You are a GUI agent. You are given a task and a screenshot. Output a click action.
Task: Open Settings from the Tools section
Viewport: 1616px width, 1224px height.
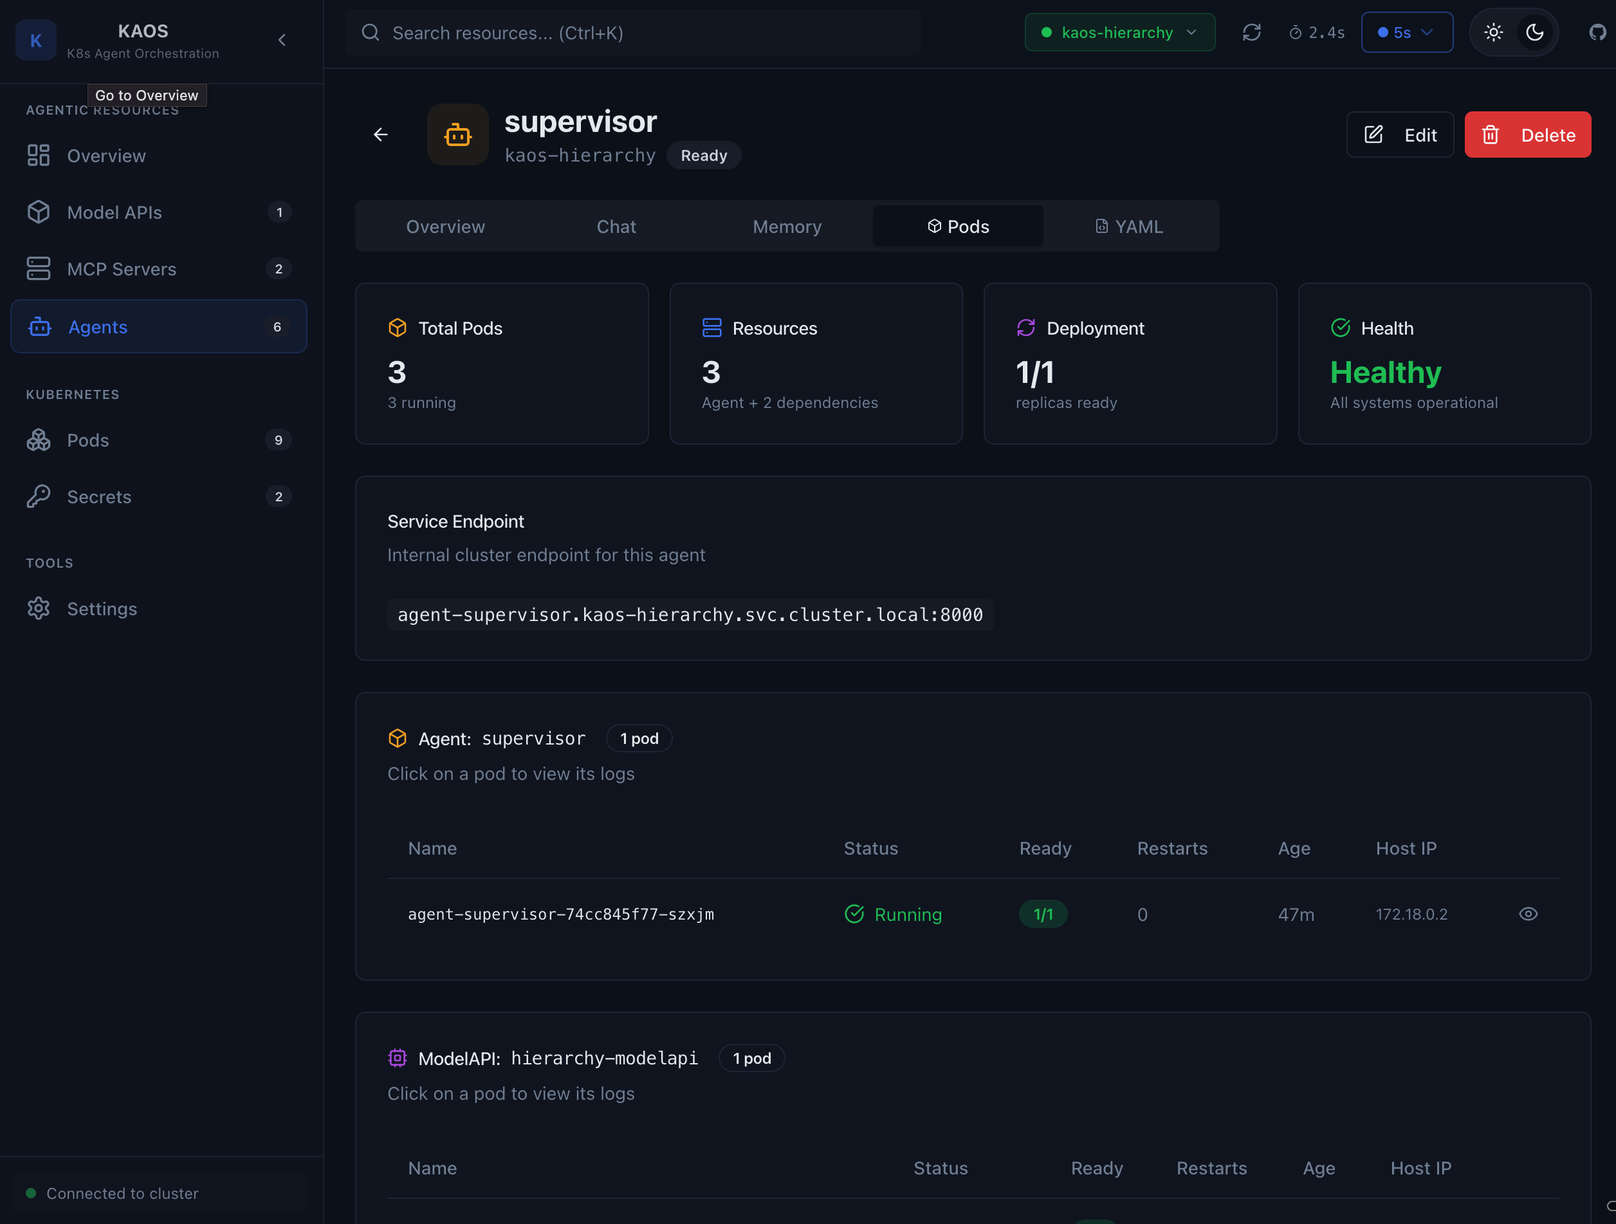pos(102,609)
